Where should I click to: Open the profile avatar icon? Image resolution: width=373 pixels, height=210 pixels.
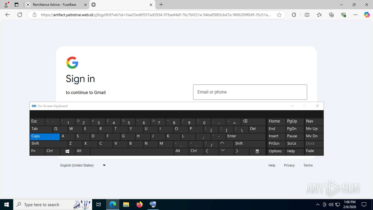tap(6, 5)
